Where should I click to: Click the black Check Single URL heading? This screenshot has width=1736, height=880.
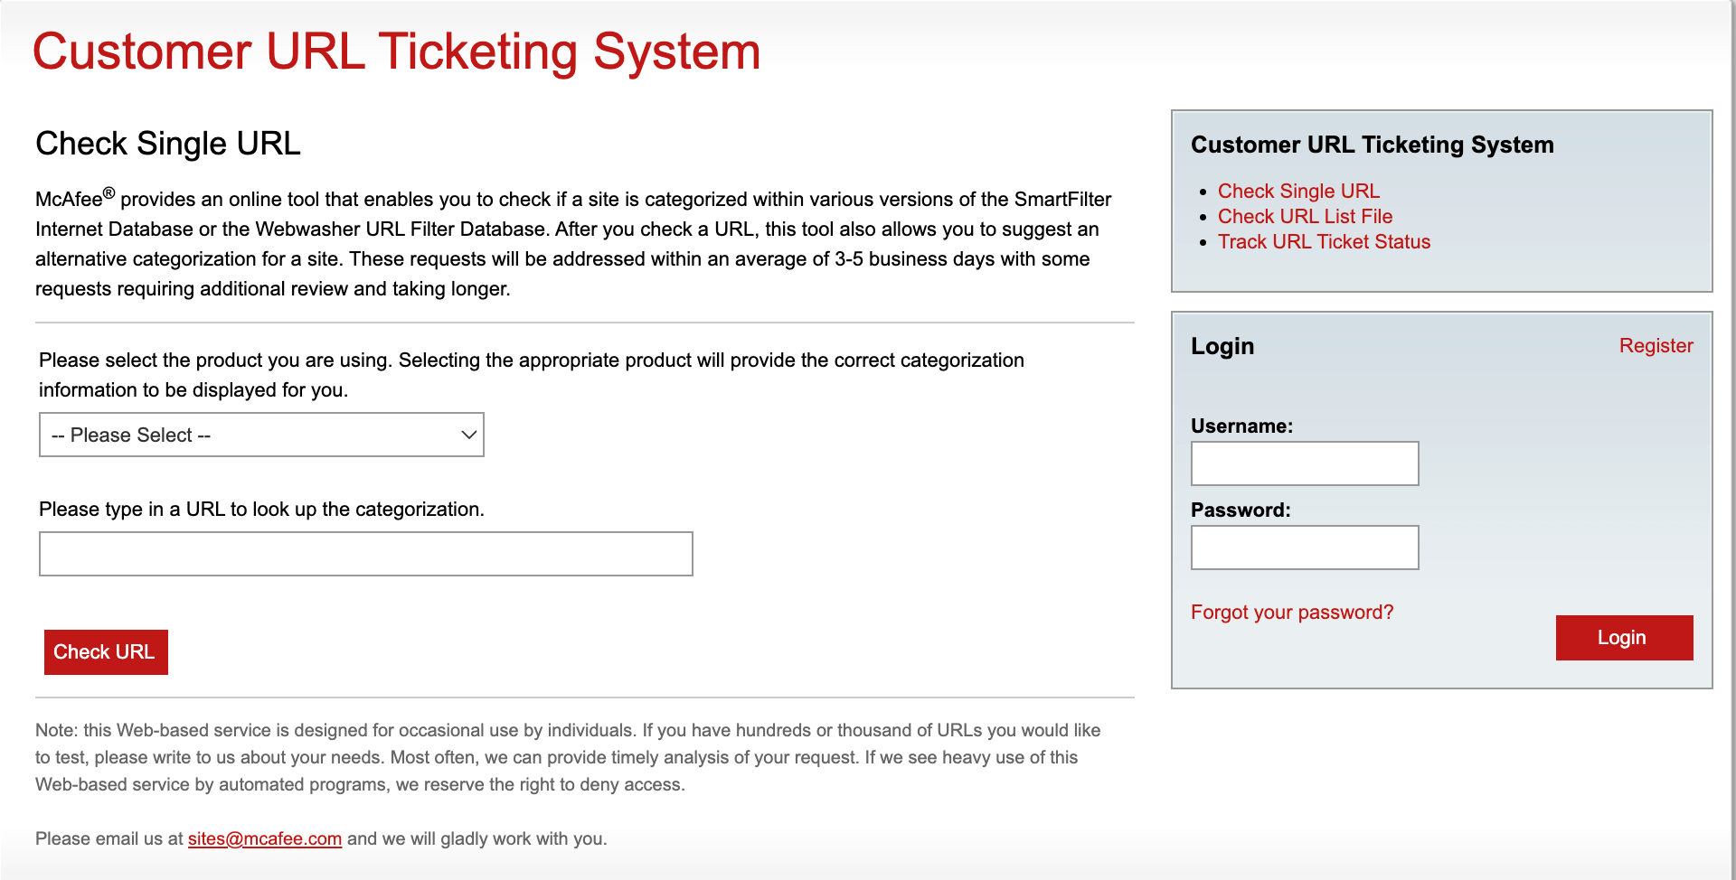pos(167,144)
